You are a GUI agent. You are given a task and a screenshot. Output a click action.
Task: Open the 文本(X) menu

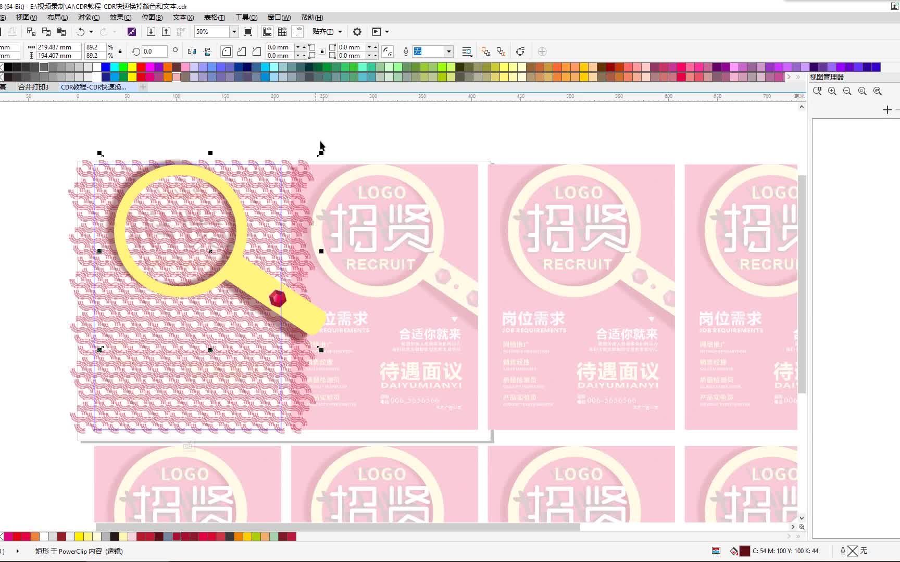[183, 17]
